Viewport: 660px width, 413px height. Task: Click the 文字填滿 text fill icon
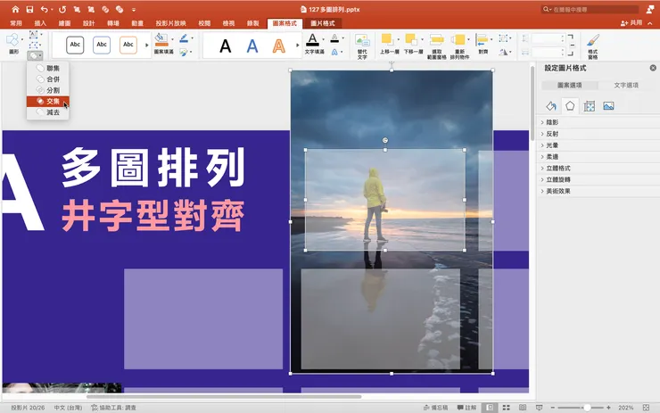click(312, 40)
